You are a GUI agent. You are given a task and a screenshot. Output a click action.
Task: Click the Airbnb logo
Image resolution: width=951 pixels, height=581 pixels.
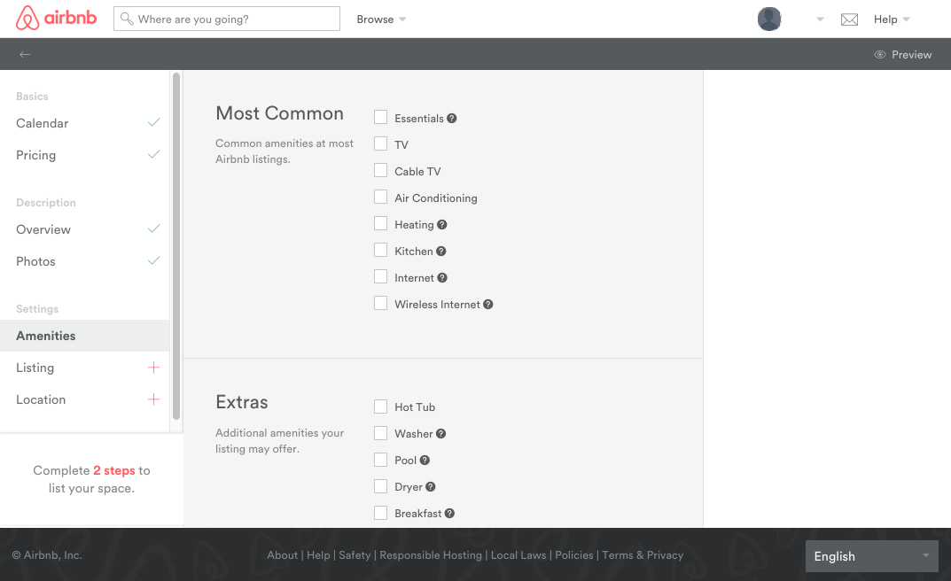(56, 19)
